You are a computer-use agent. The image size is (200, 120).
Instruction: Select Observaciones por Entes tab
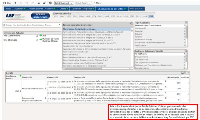tap(112, 9)
